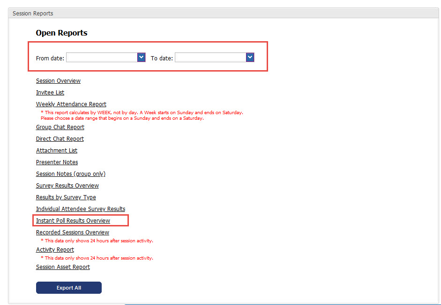View the Weekly Attendance Report
Image resolution: width=441 pixels, height=305 pixels.
pyautogui.click(x=71, y=104)
